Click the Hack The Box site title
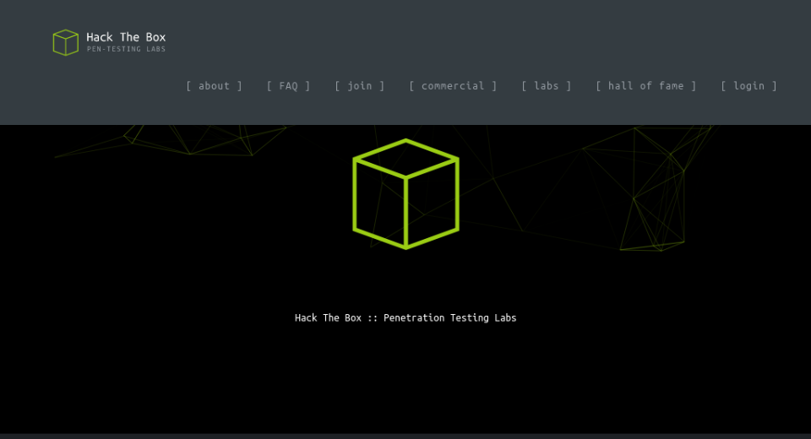 [x=126, y=37]
